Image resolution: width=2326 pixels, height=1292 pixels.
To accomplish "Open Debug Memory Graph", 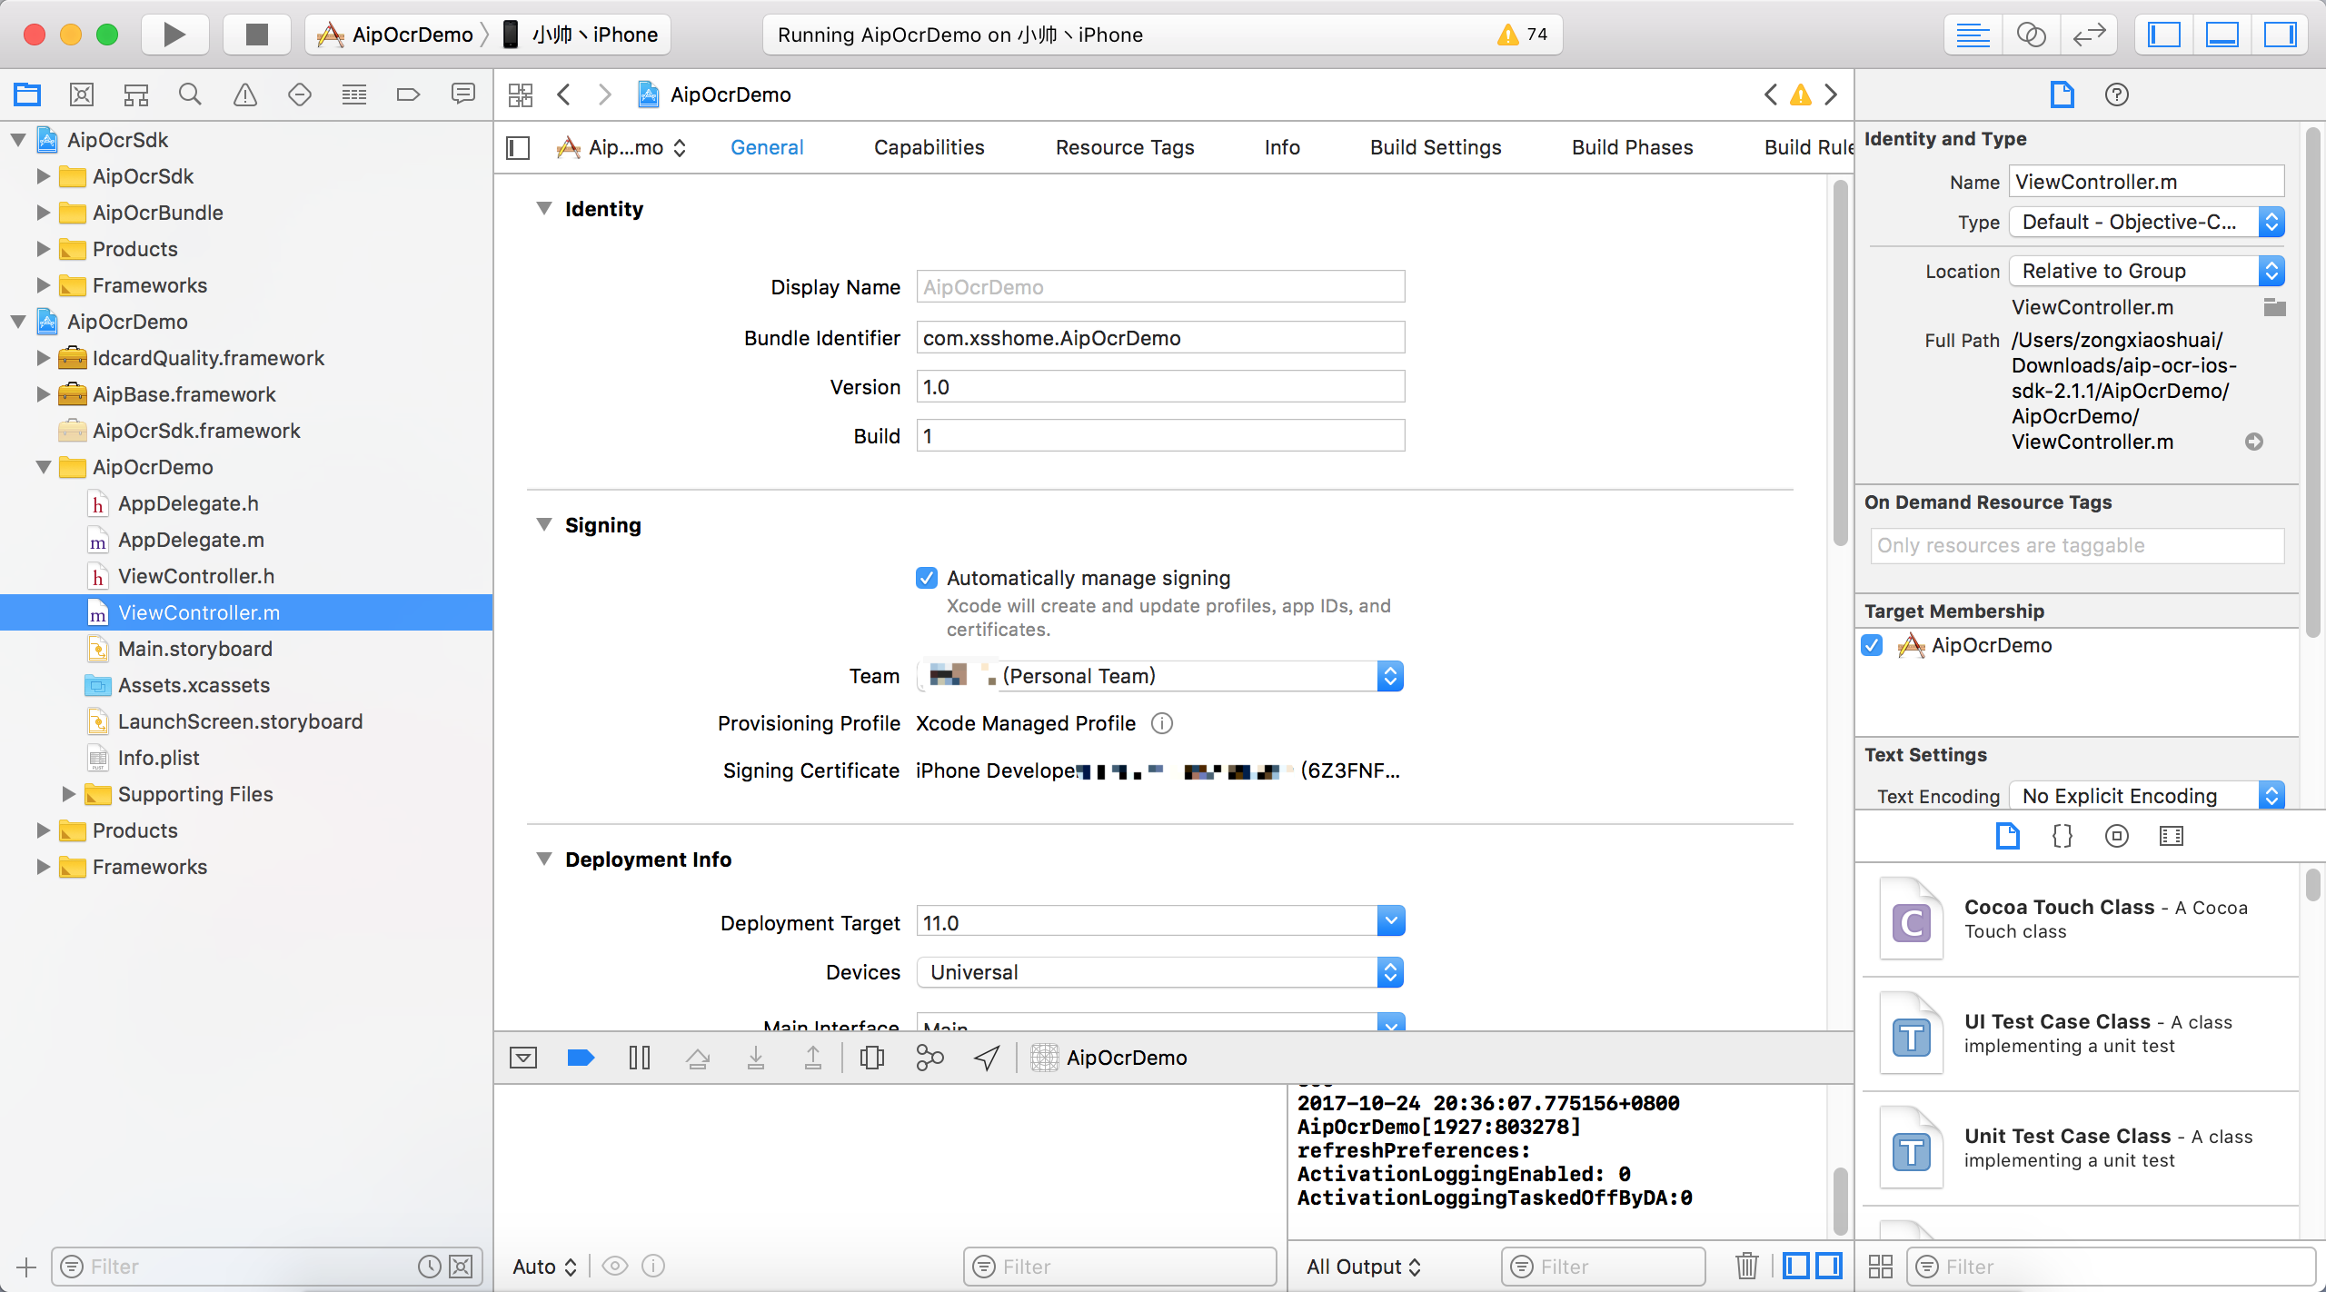I will tap(929, 1058).
